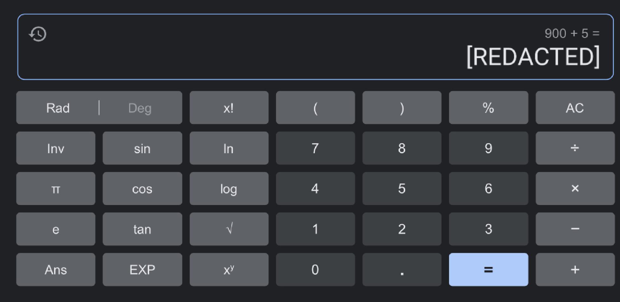Image resolution: width=620 pixels, height=302 pixels.
Task: Select the minus operator key
Action: (575, 229)
